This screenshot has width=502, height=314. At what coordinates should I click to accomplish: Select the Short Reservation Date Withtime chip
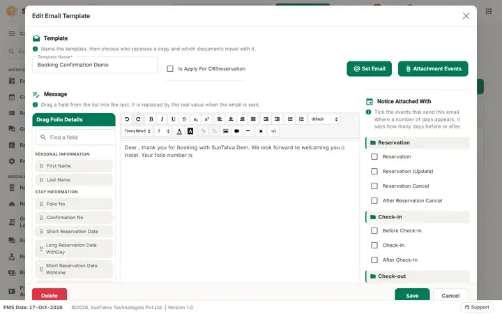pos(74,269)
